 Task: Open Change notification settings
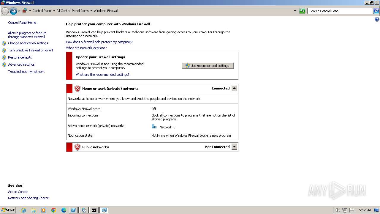point(28,43)
